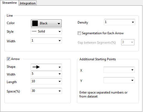Image resolution: width=143 pixels, height=112 pixels.
Task: Click the solid line style preview icon
Action: tap(34, 31)
